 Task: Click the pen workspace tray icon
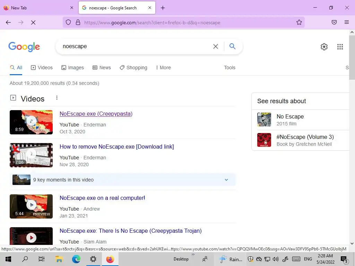pos(285,259)
